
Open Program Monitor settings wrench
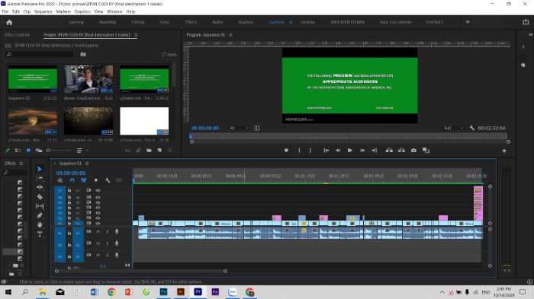tap(471, 128)
